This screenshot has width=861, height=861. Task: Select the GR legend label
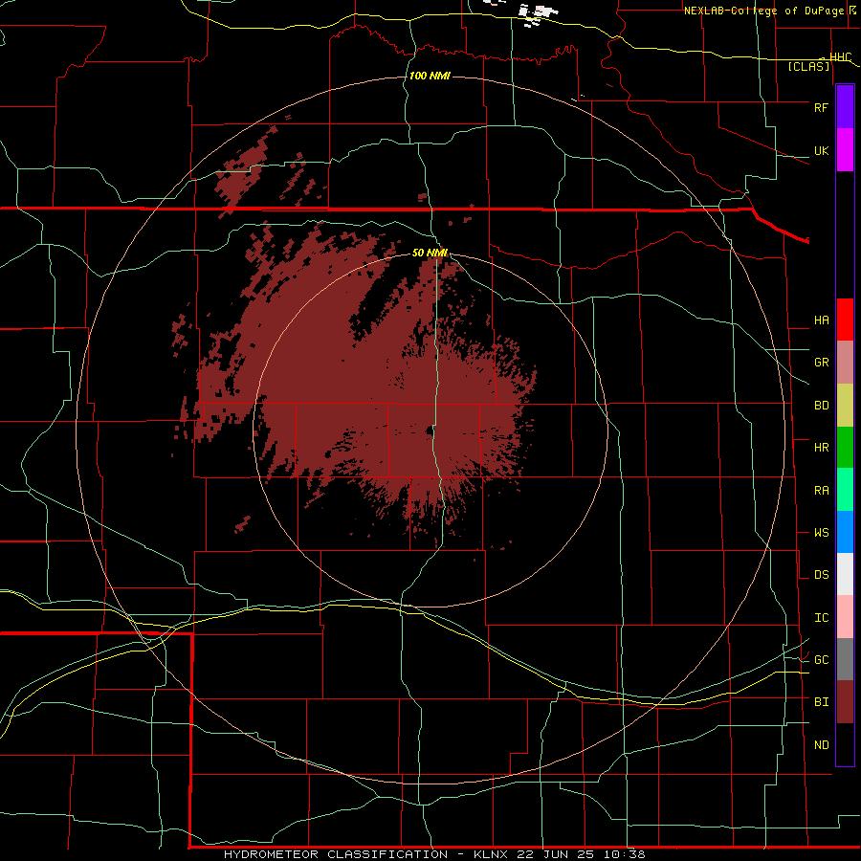pyautogui.click(x=821, y=363)
